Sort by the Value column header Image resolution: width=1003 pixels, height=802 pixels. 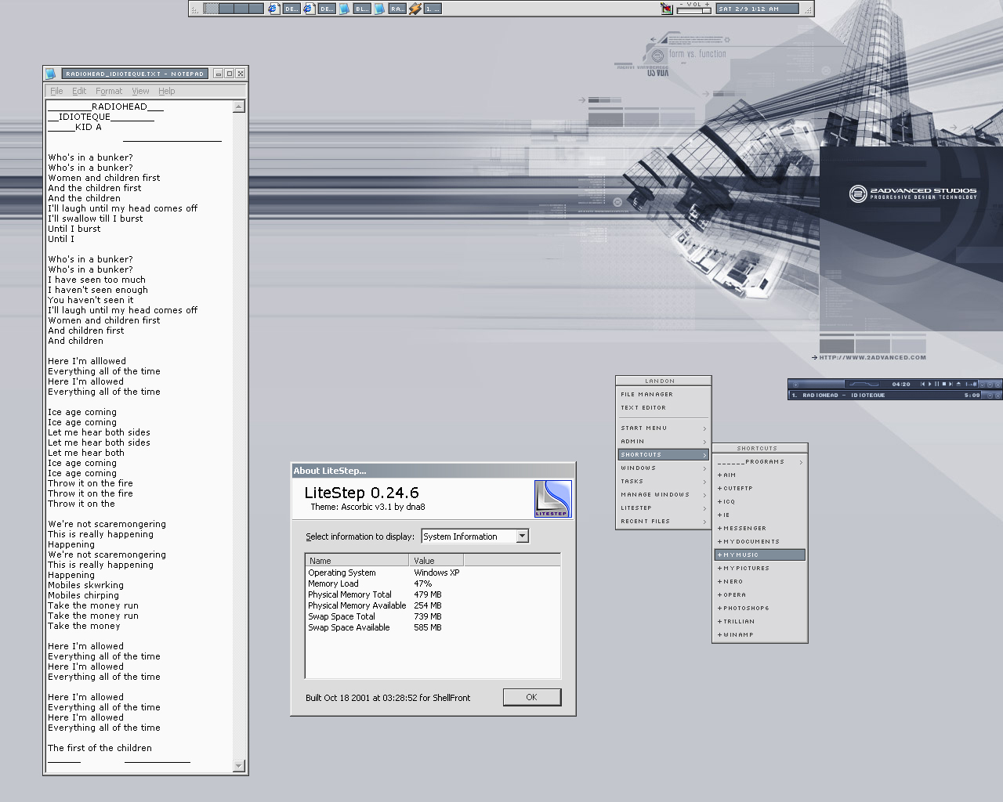pyautogui.click(x=436, y=561)
